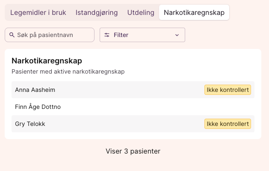Open the Filter dropdown menu

tap(142, 35)
